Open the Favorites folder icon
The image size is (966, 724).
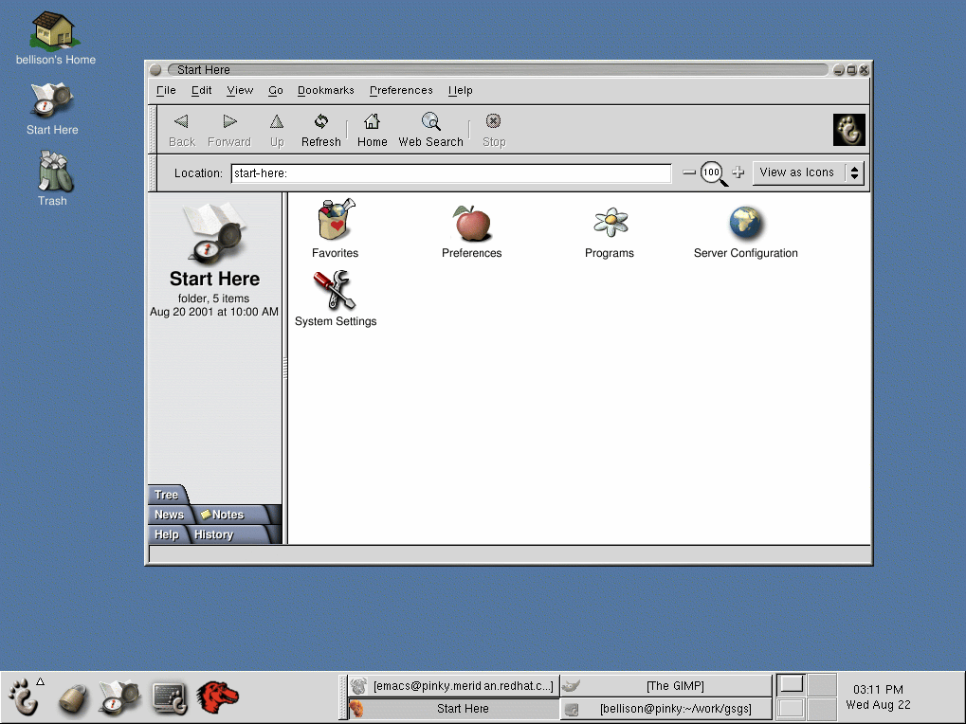click(x=335, y=223)
